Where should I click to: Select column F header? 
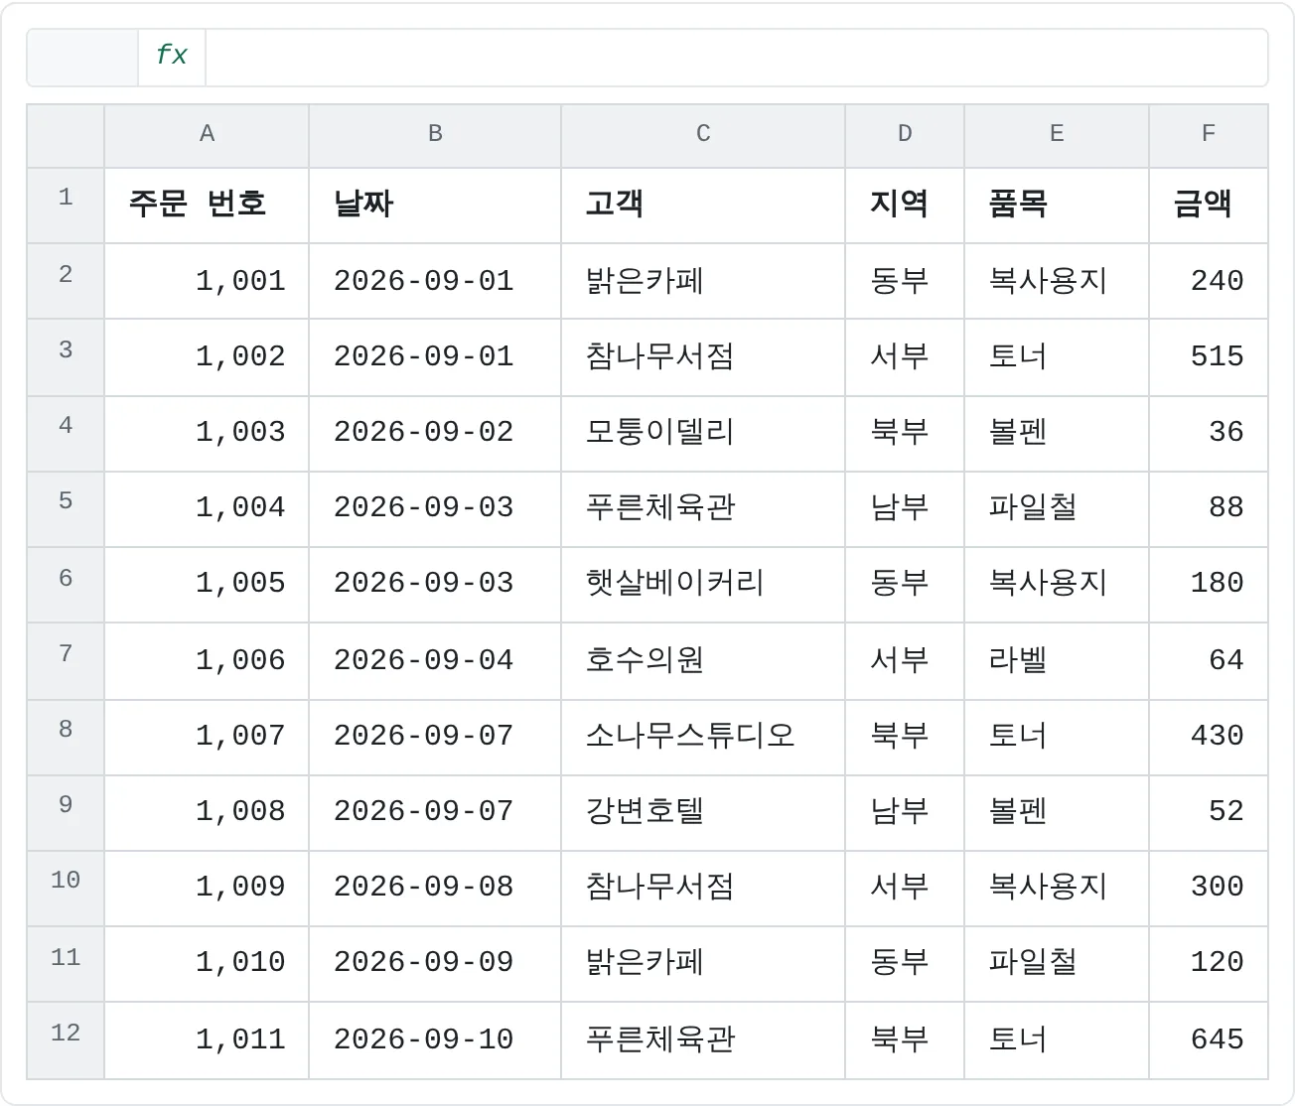tap(1209, 136)
